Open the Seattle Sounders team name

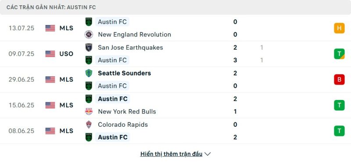point(125,73)
